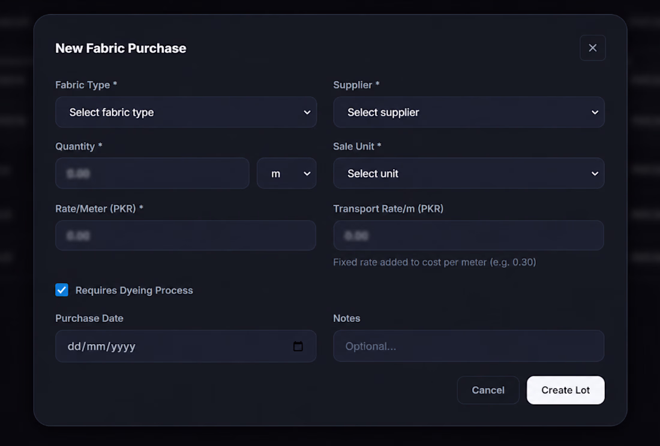
Task: Click the Sale Unit chevron arrow
Action: pos(595,174)
